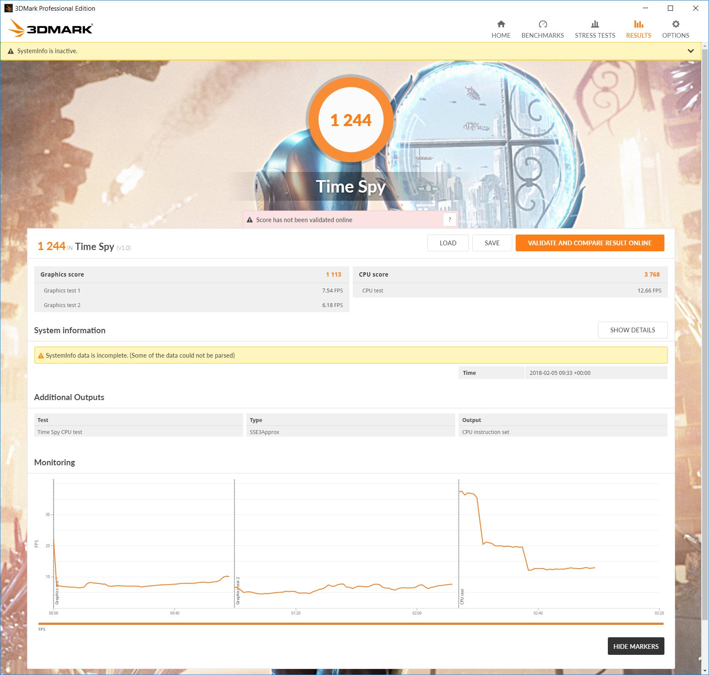
Task: Click the CPU test row label
Action: 373,291
